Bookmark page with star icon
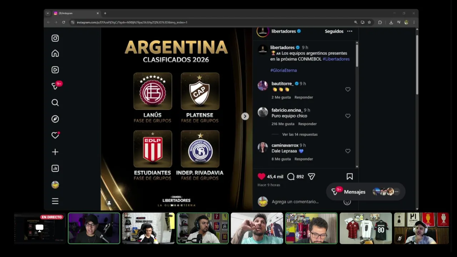This screenshot has height=257, width=457. click(369, 22)
